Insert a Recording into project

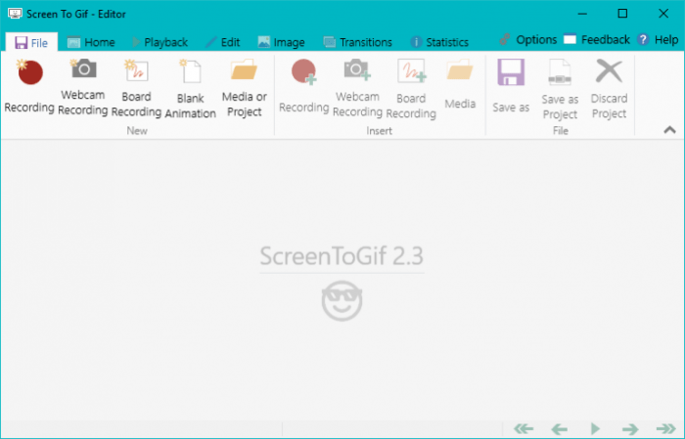304,87
